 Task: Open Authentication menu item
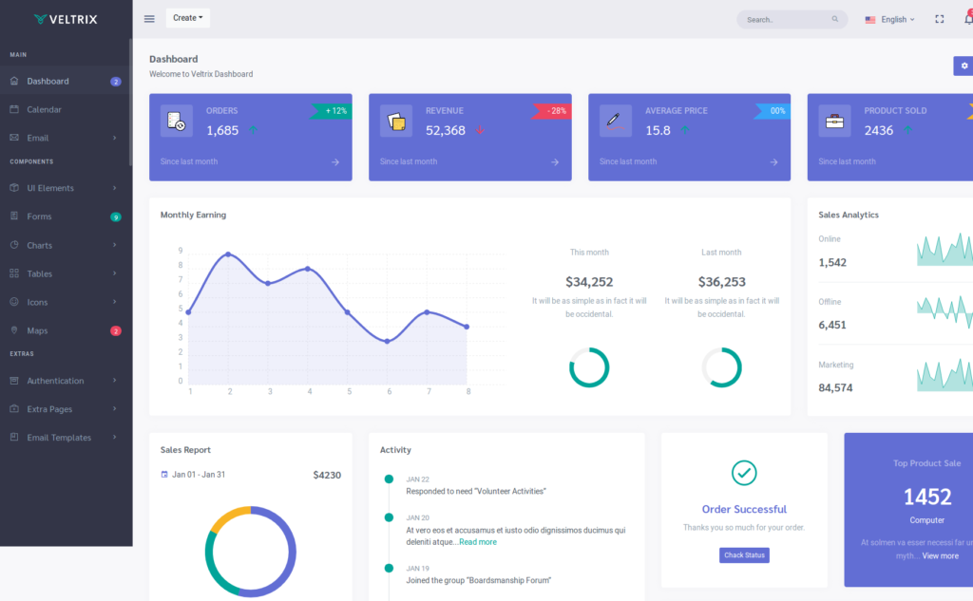66,380
